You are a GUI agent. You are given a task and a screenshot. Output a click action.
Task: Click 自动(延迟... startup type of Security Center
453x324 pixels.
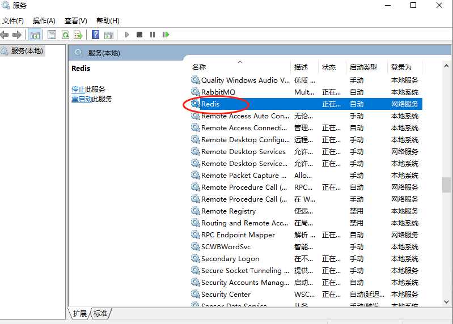pos(367,295)
